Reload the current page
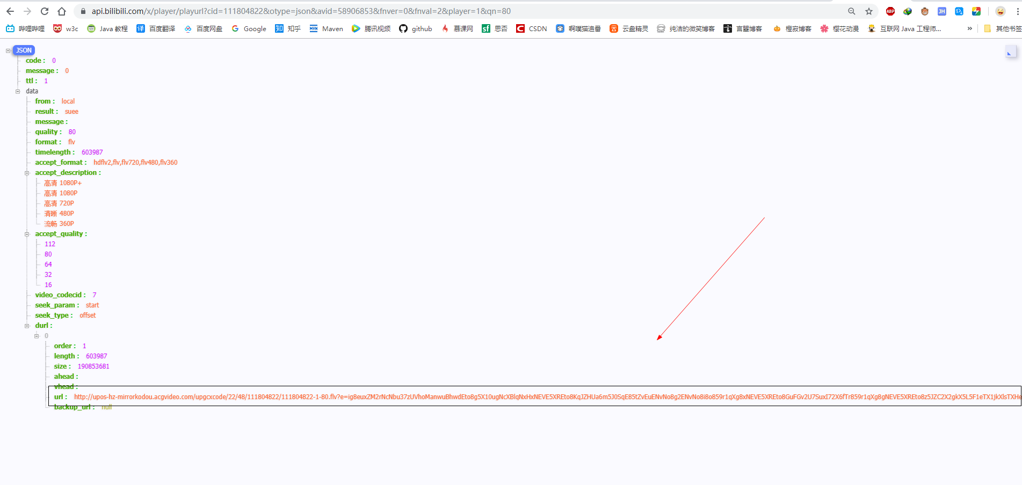 pos(45,11)
